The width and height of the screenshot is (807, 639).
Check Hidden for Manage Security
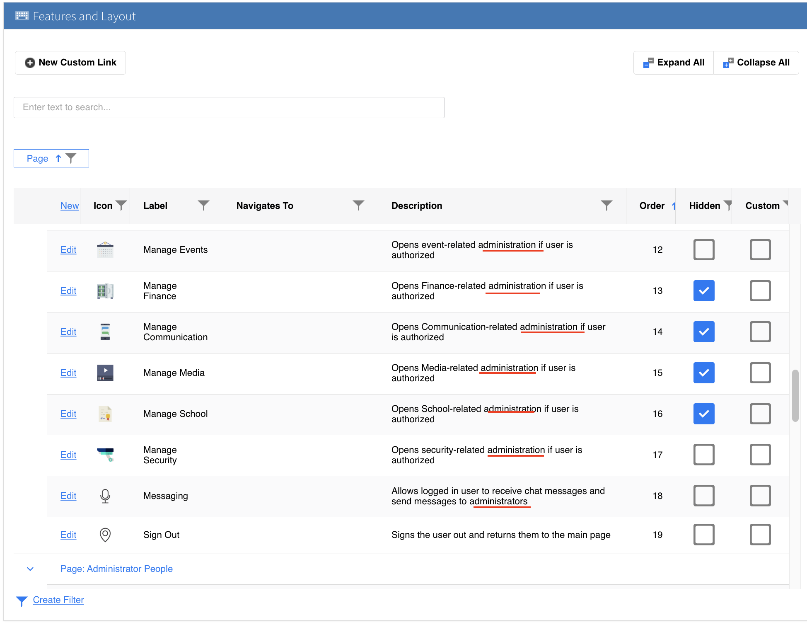pyautogui.click(x=704, y=455)
